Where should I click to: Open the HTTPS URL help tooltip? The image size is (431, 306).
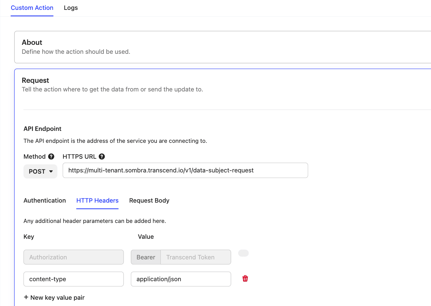pyautogui.click(x=102, y=156)
